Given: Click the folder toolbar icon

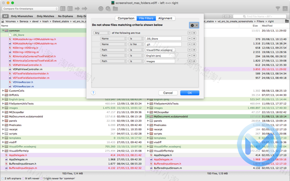Looking at the screenshot, I should (115, 9).
